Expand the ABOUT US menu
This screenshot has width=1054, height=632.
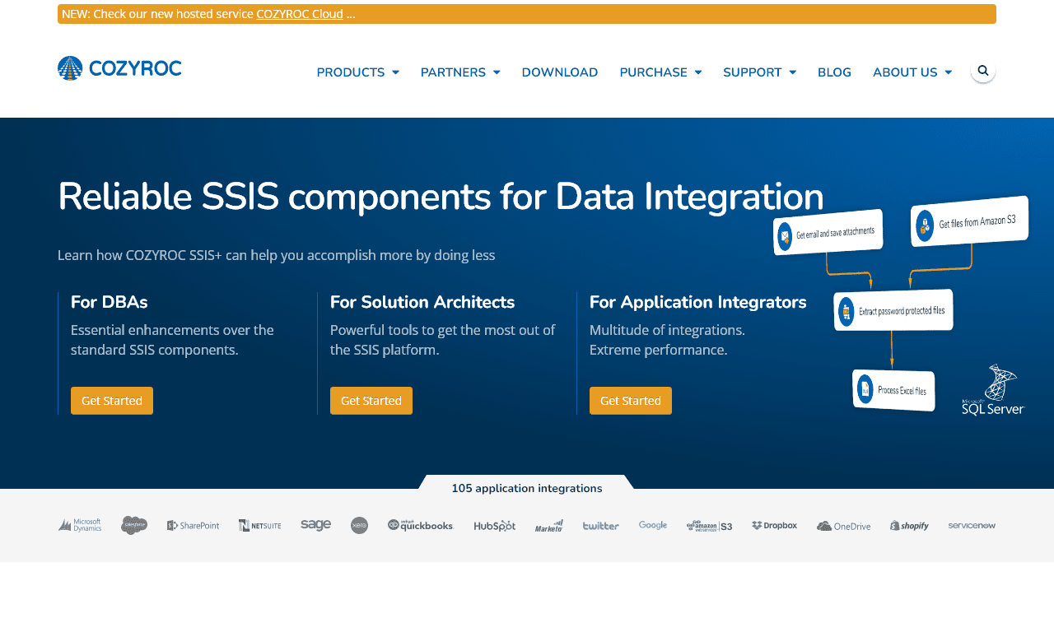tap(912, 72)
